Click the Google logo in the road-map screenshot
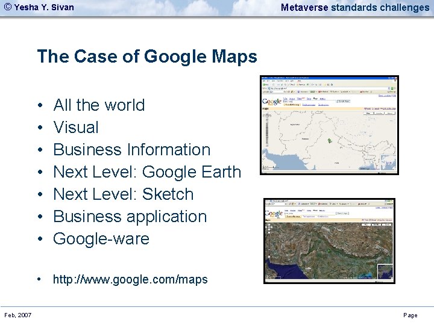The width and height of the screenshot is (434, 325). tap(272, 102)
